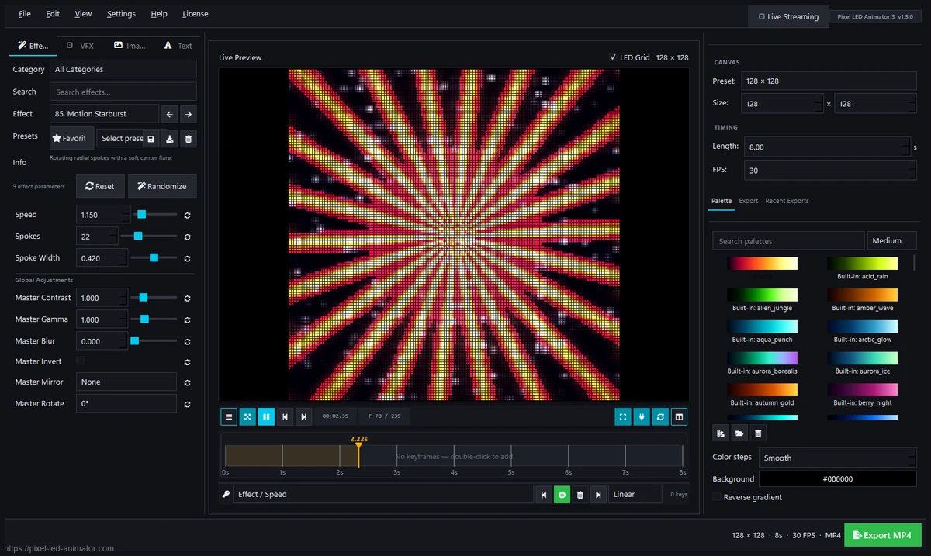The image size is (931, 556).
Task: Click the Favorite star button
Action: coord(72,138)
